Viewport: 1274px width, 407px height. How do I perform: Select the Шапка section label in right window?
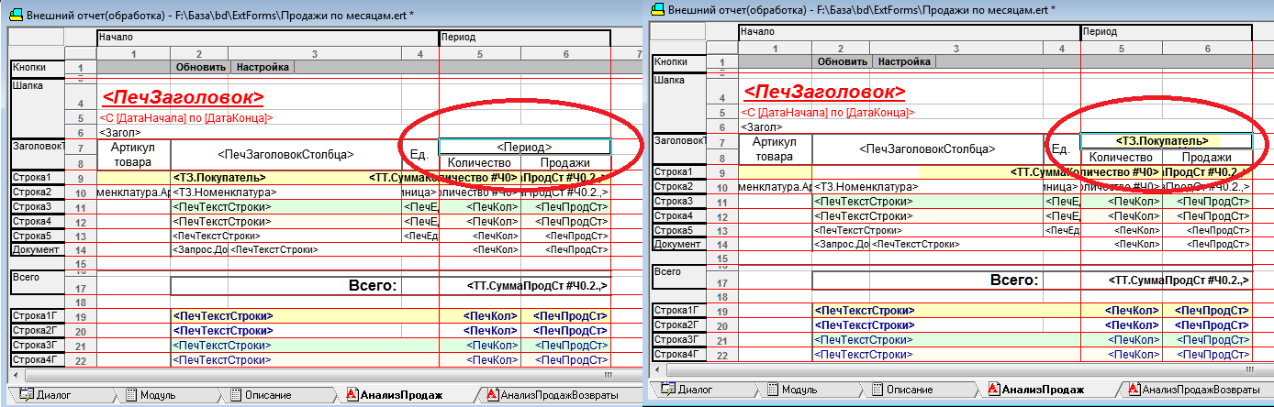(668, 80)
